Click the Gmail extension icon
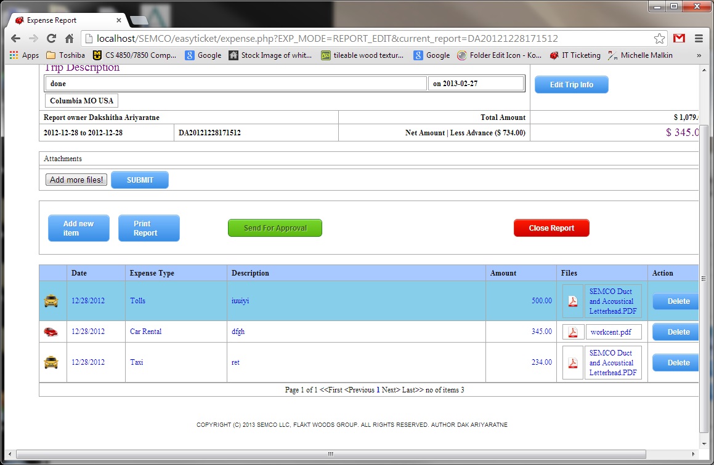The width and height of the screenshot is (714, 465). tap(679, 38)
